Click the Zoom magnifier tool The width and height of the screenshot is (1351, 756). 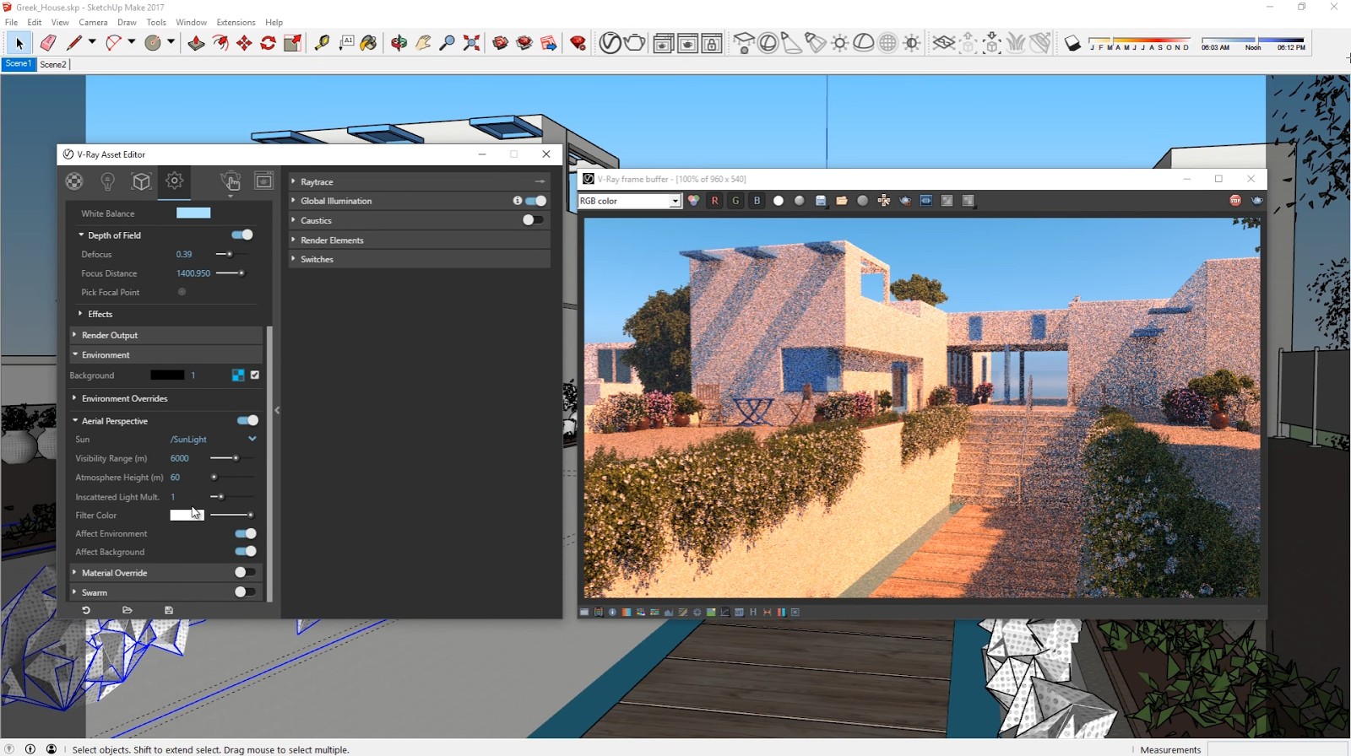448,43
